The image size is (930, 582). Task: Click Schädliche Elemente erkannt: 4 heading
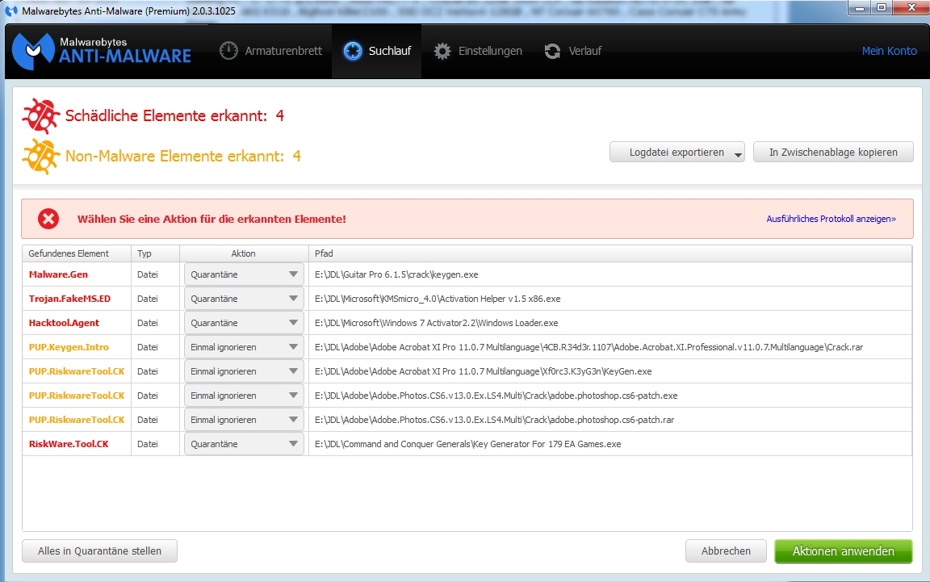pos(174,115)
